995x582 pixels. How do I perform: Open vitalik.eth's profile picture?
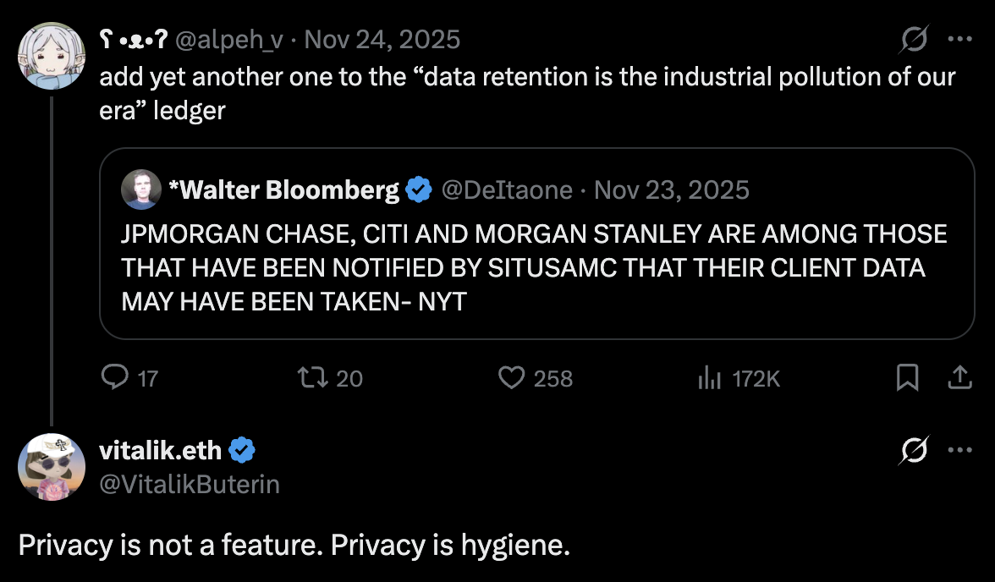click(x=52, y=466)
